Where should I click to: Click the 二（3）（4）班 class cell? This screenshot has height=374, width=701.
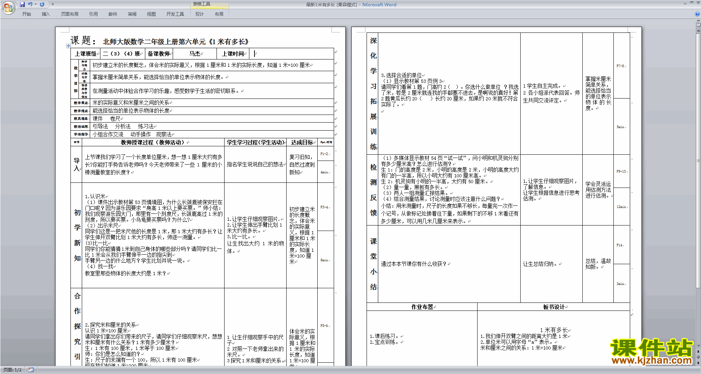point(122,54)
